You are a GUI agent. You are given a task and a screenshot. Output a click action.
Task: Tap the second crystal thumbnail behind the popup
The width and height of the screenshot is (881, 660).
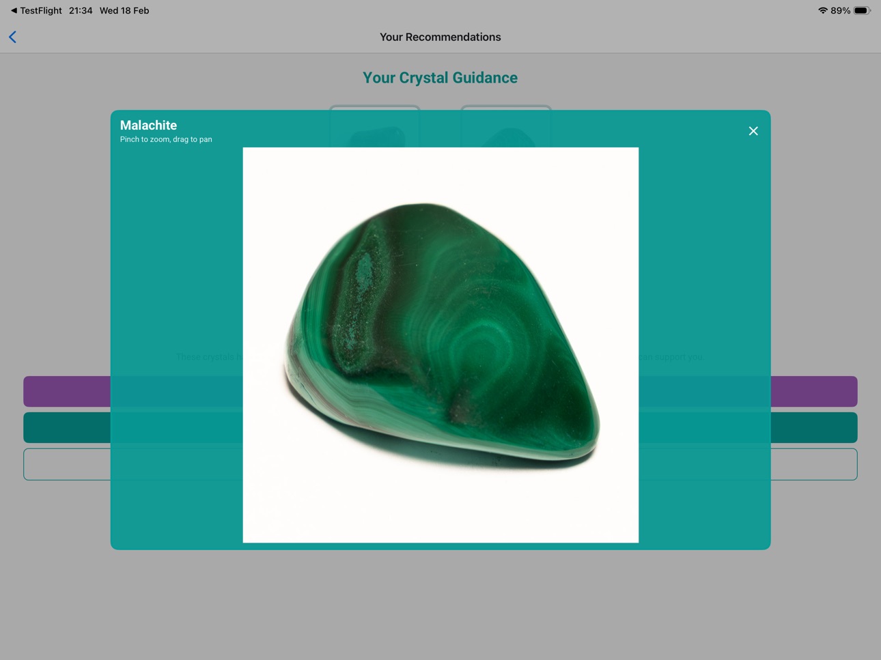505,127
